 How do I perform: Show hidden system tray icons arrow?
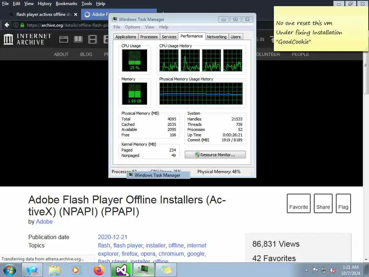coord(306,270)
